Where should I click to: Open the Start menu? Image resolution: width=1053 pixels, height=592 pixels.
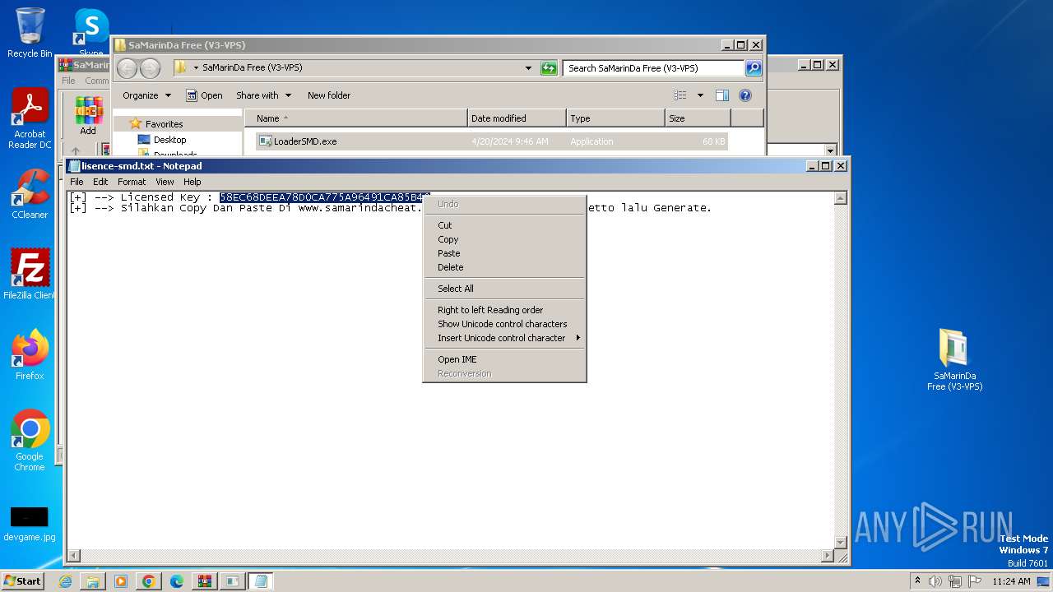(x=23, y=581)
